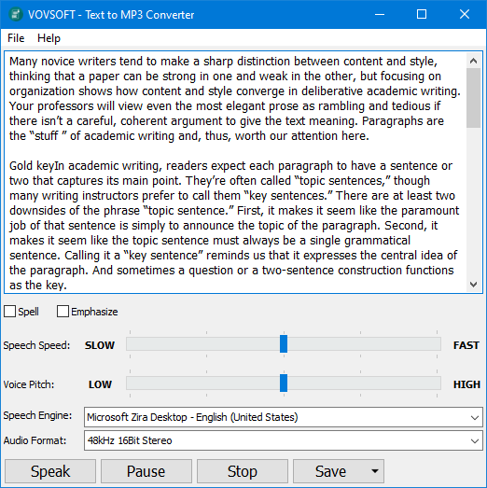Click the Save button

[x=330, y=471]
